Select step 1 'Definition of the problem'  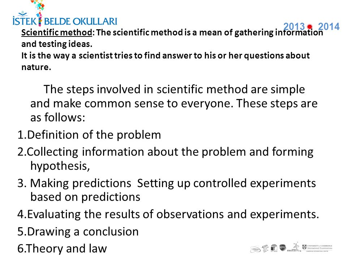89,135
